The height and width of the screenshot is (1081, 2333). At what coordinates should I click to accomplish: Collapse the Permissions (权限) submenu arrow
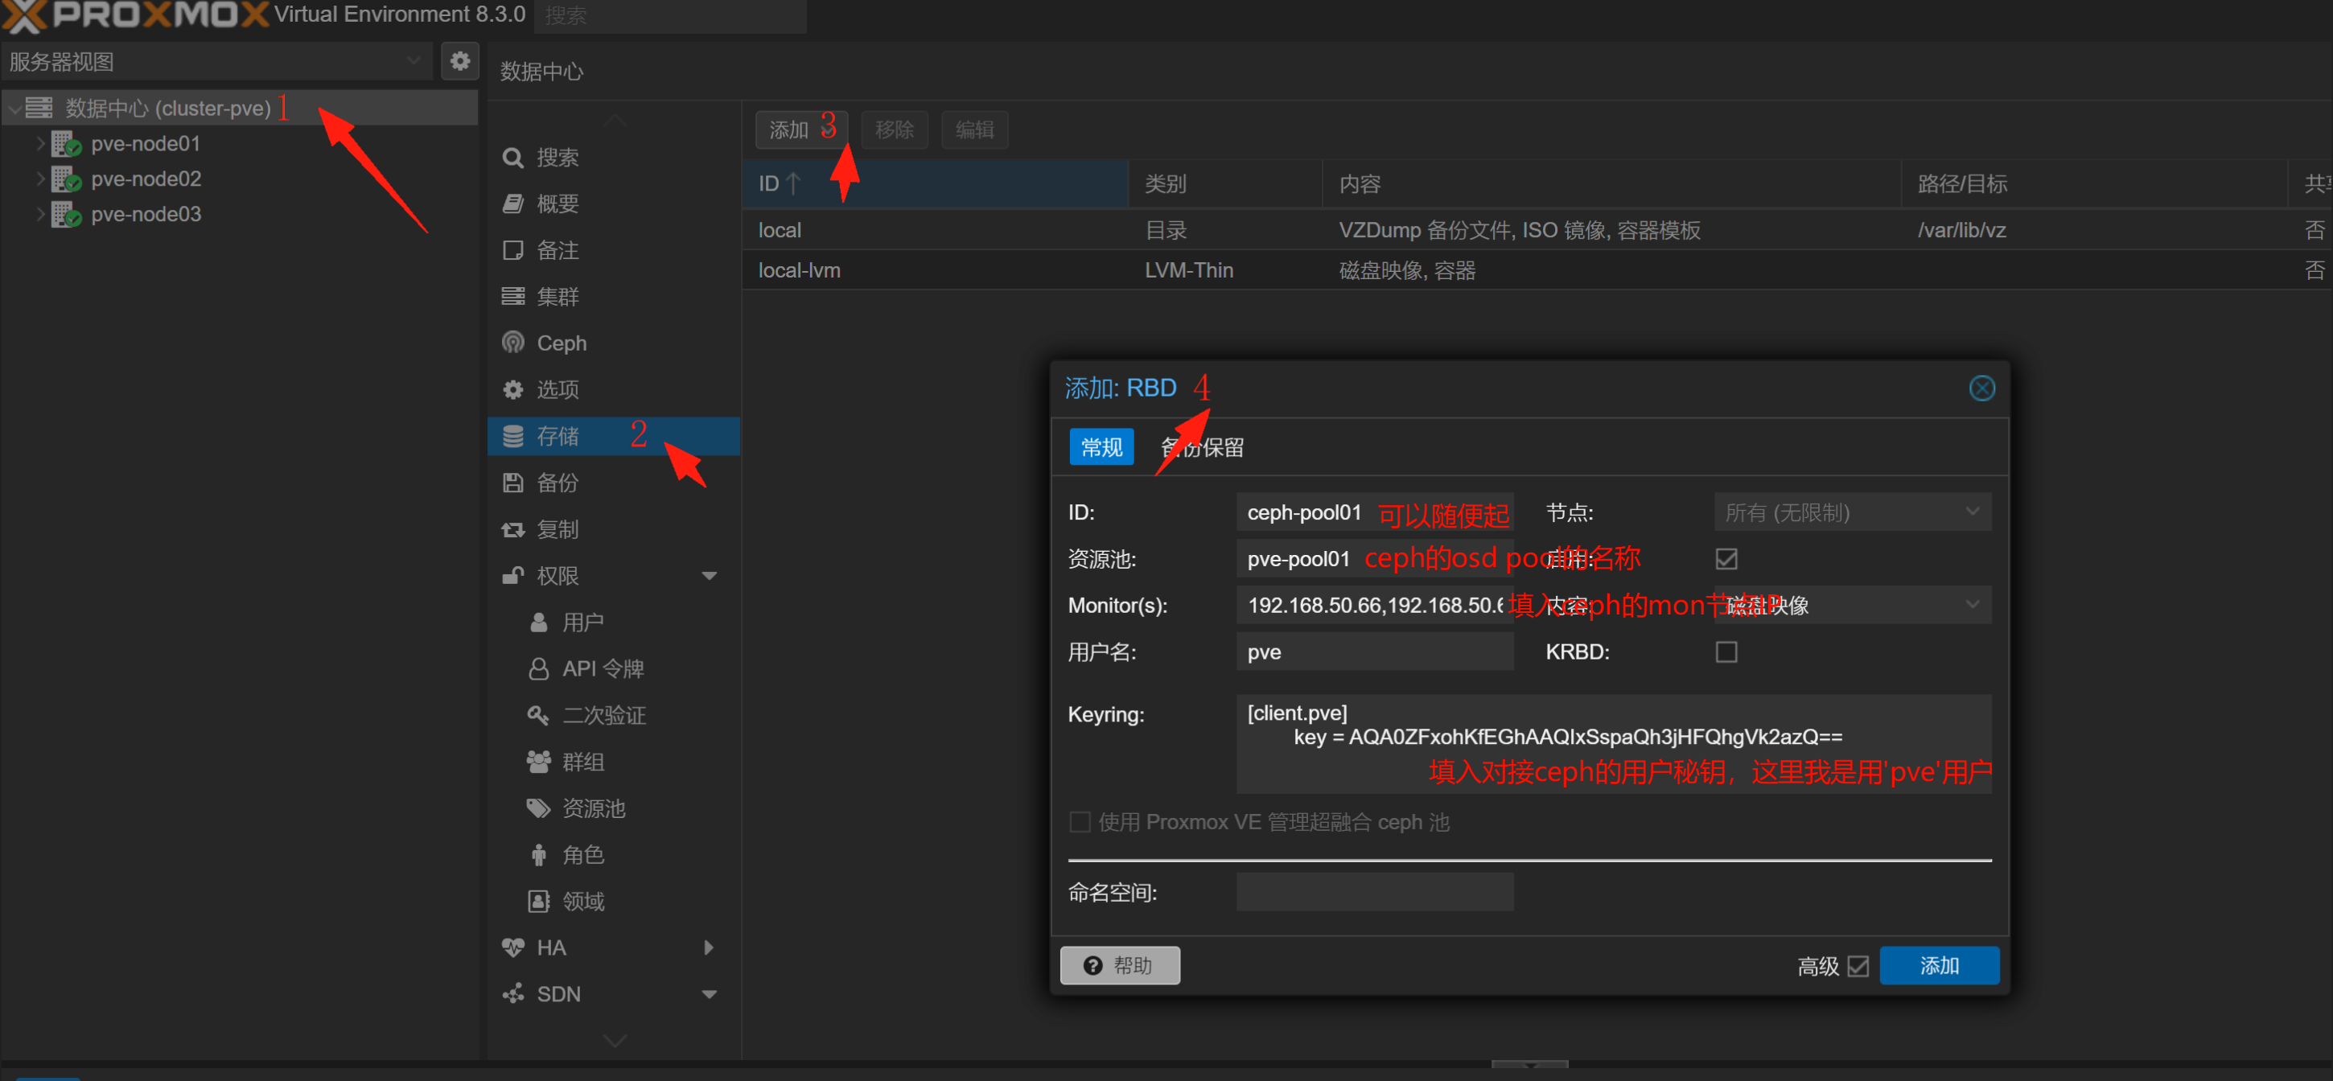point(709,576)
